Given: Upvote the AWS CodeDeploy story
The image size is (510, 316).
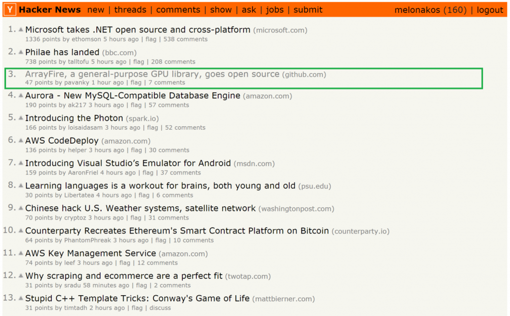Looking at the screenshot, I should [21, 141].
